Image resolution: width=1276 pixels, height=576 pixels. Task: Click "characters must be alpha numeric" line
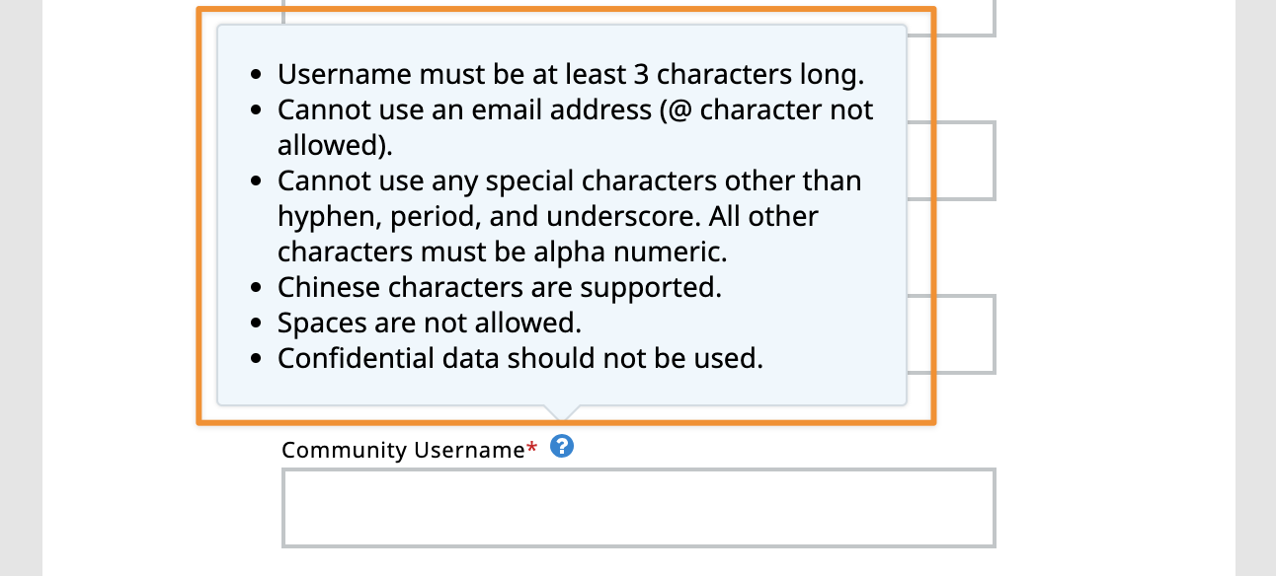coord(502,252)
